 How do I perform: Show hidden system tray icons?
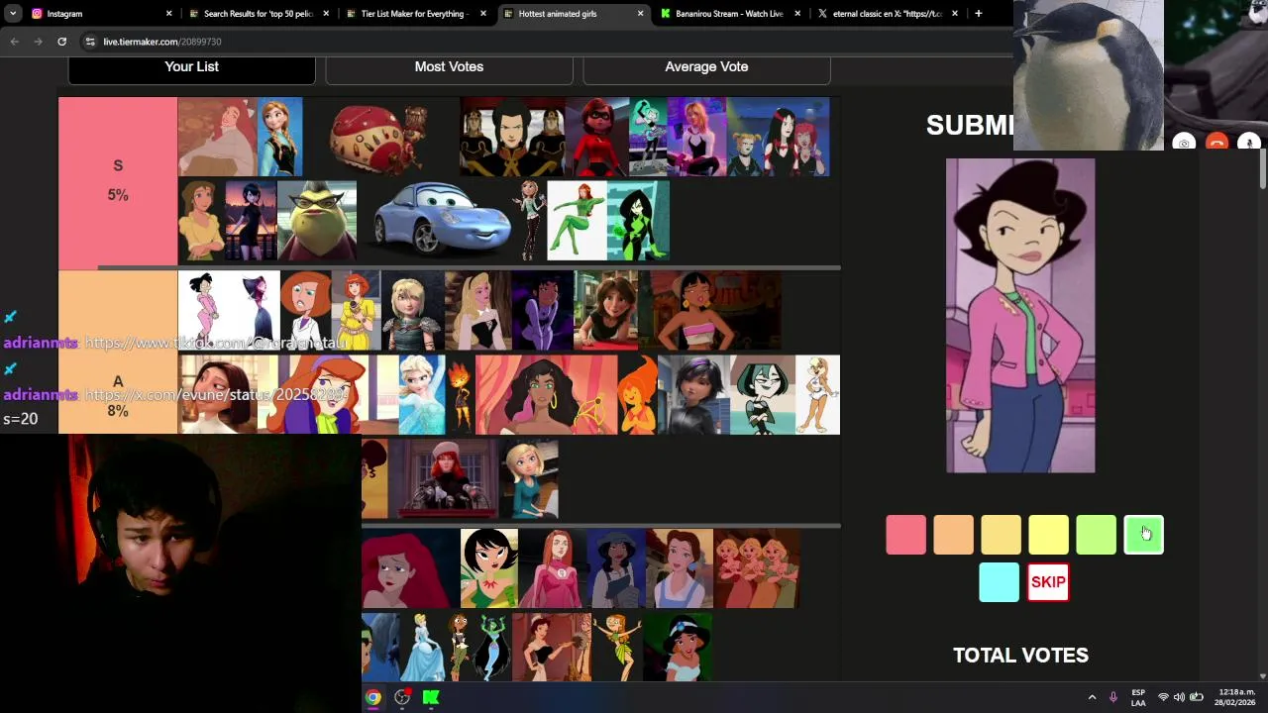tap(1092, 697)
